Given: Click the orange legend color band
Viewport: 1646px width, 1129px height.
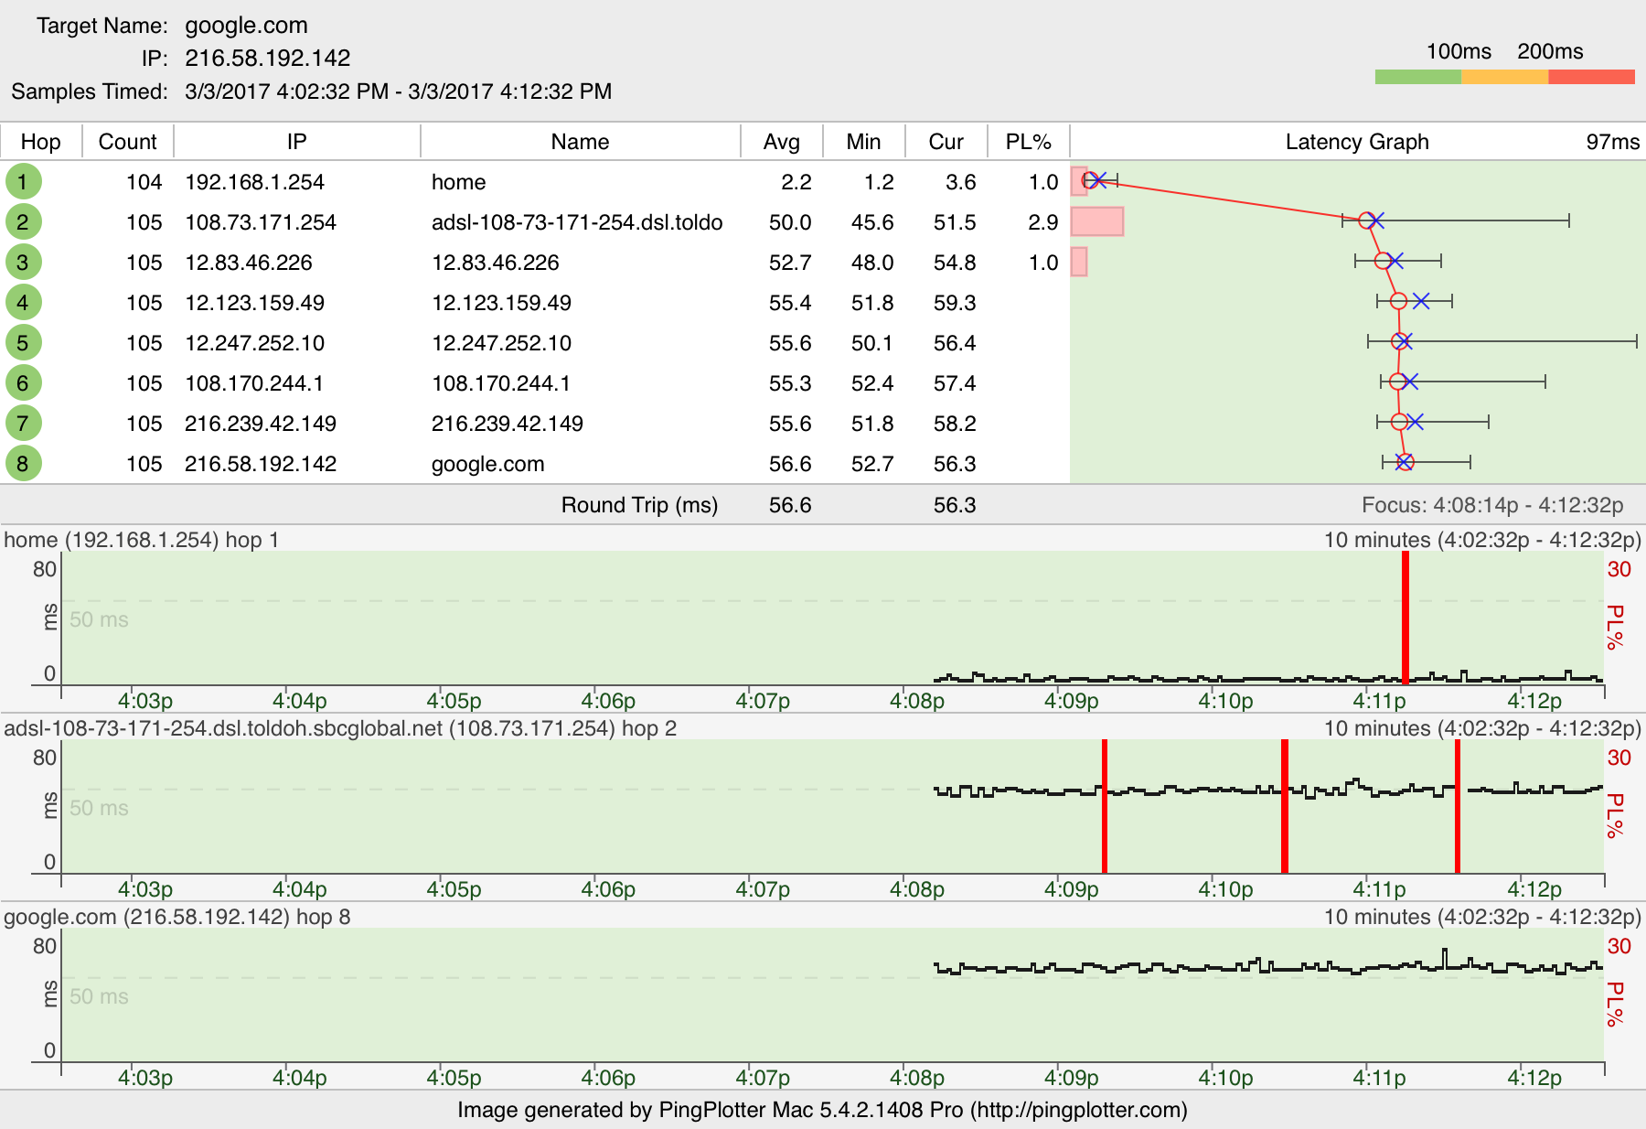Looking at the screenshot, I should click(1504, 77).
